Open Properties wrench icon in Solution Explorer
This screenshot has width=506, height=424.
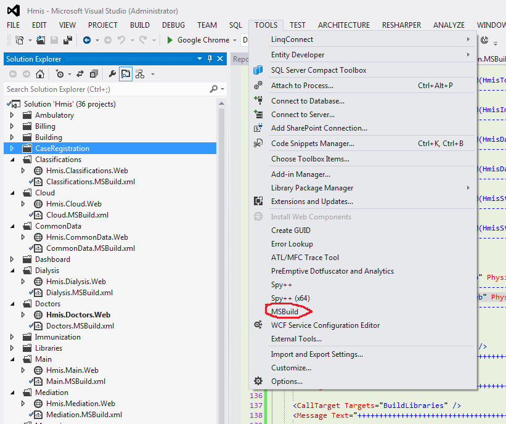(x=112, y=74)
